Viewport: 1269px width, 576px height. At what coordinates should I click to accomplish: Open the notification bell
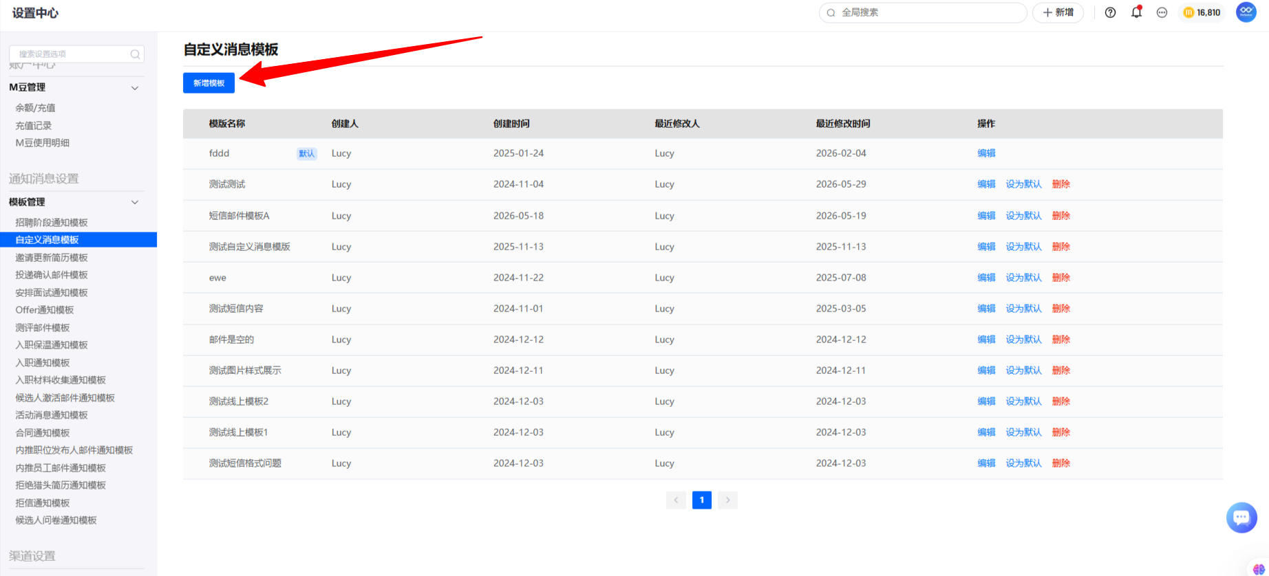click(1136, 12)
